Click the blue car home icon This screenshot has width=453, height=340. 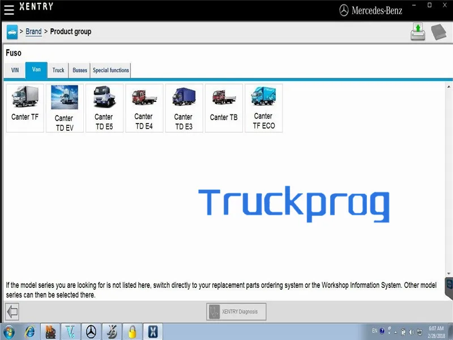pos(12,32)
